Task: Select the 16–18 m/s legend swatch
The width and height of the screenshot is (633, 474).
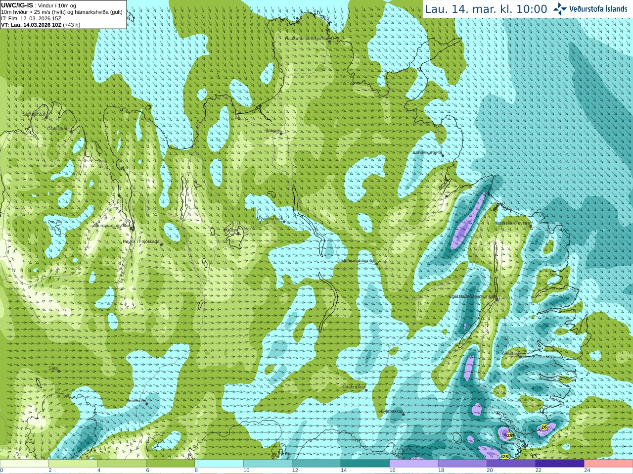Action: (414, 464)
